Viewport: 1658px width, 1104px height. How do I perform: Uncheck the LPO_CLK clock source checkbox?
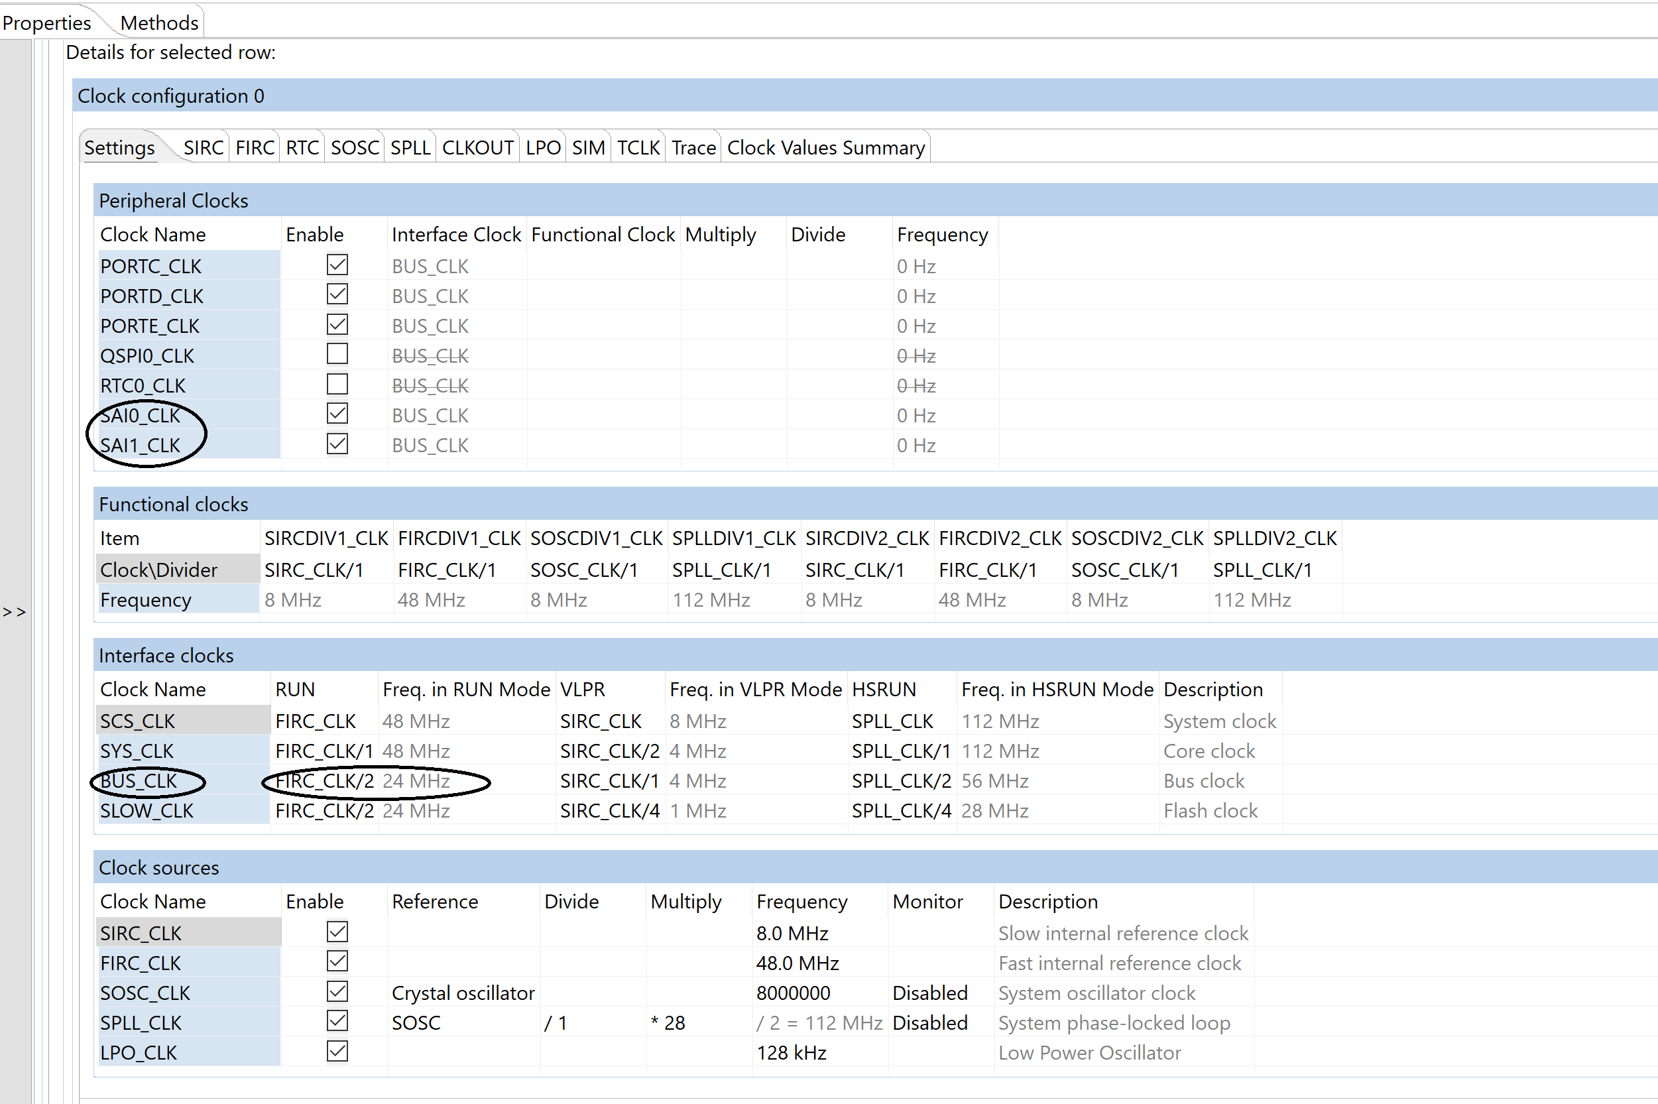(337, 1051)
